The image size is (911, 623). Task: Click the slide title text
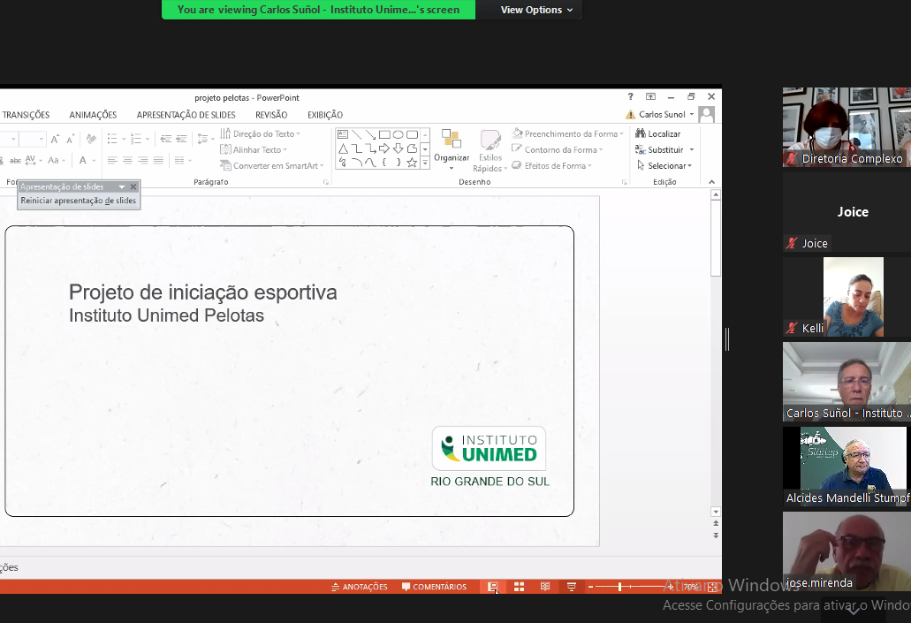(x=202, y=293)
